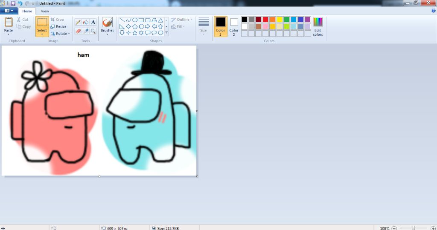Click the Save icon in title bar
Viewport: 437px width, 230px height.
click(x=13, y=3)
